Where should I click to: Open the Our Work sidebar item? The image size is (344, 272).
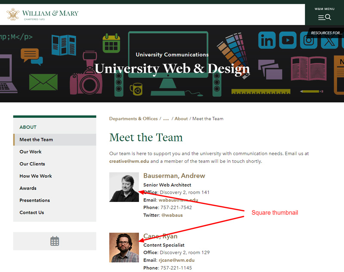(31, 152)
